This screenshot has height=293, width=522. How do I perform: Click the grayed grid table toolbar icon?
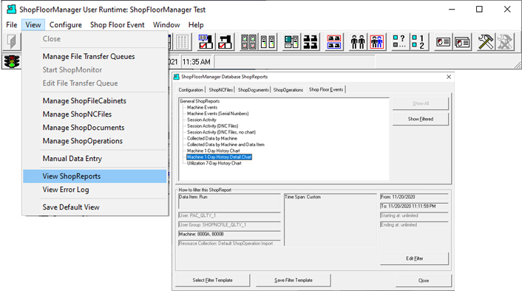(182, 42)
